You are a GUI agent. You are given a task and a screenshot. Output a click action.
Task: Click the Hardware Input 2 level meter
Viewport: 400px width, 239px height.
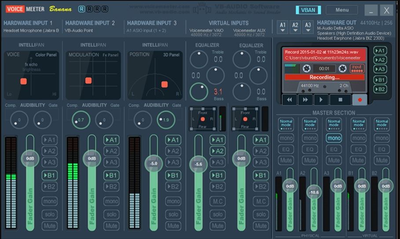pyautogui.click(x=73, y=183)
